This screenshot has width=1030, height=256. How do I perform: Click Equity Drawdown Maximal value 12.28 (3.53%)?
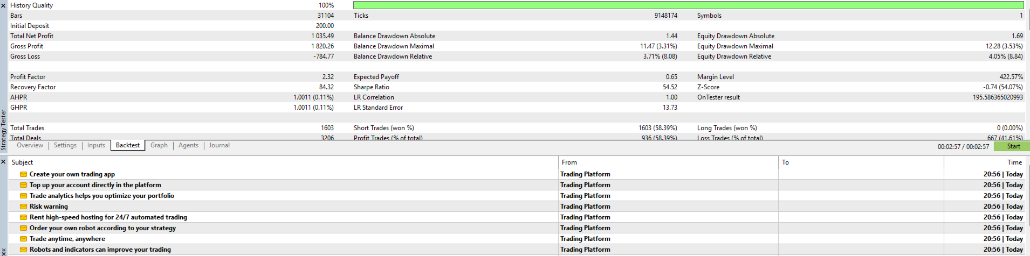(x=1004, y=46)
